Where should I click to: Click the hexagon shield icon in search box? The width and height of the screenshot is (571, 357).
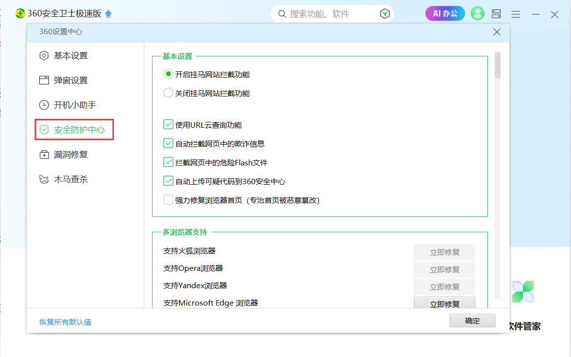click(x=385, y=14)
